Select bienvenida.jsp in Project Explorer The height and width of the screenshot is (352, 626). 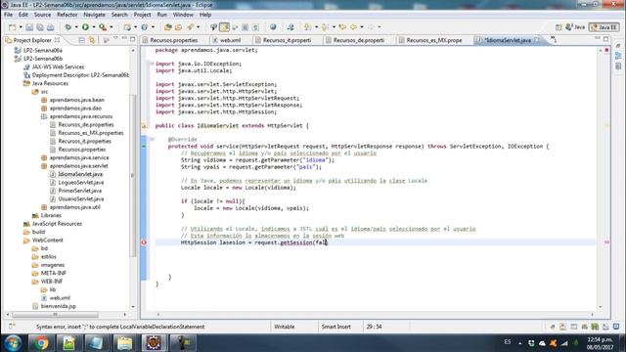58,306
